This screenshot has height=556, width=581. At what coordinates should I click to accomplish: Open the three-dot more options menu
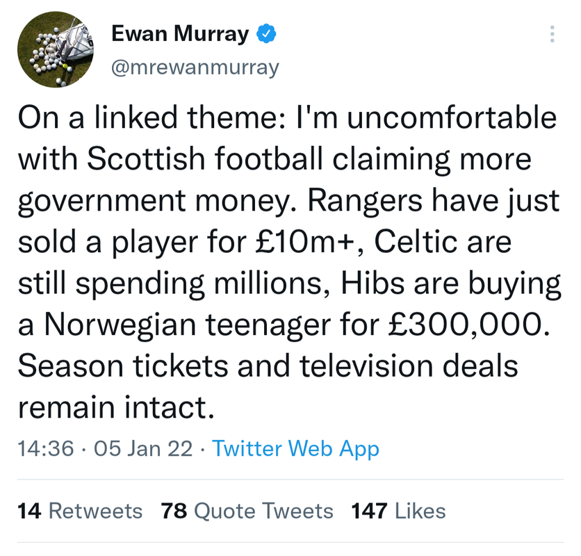[x=553, y=35]
